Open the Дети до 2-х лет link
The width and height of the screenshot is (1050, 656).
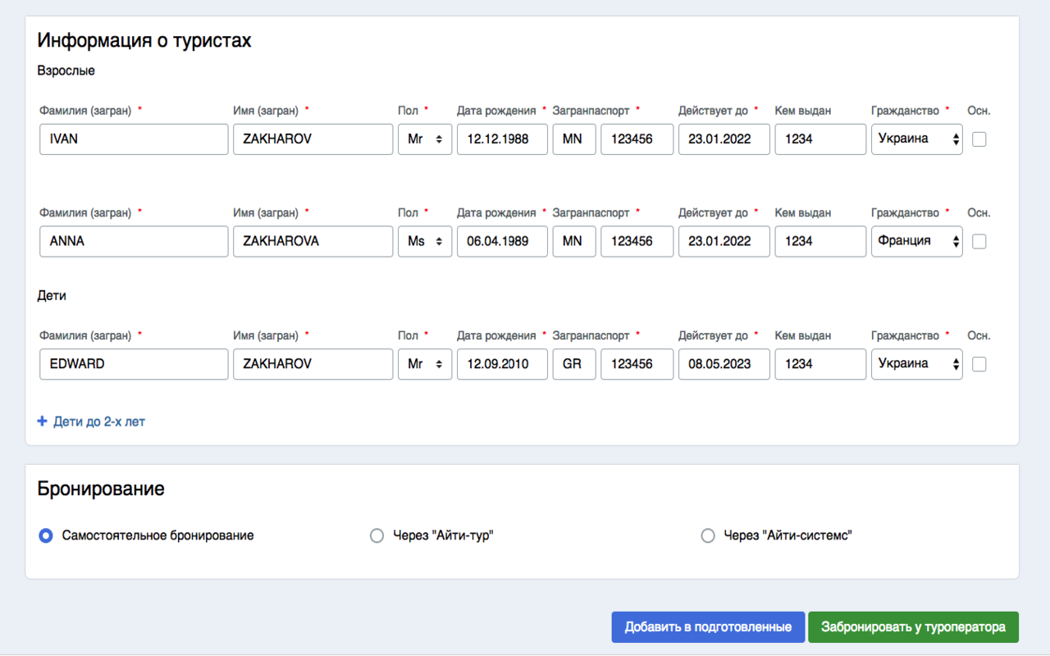click(x=99, y=421)
